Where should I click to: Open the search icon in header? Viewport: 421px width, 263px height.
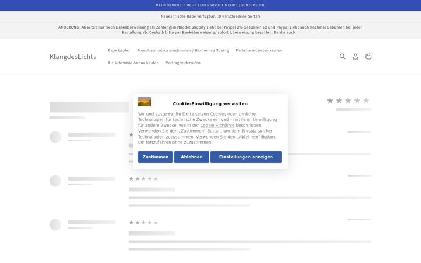(x=342, y=56)
